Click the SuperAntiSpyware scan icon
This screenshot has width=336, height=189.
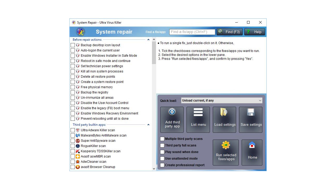pyautogui.click(x=78, y=141)
